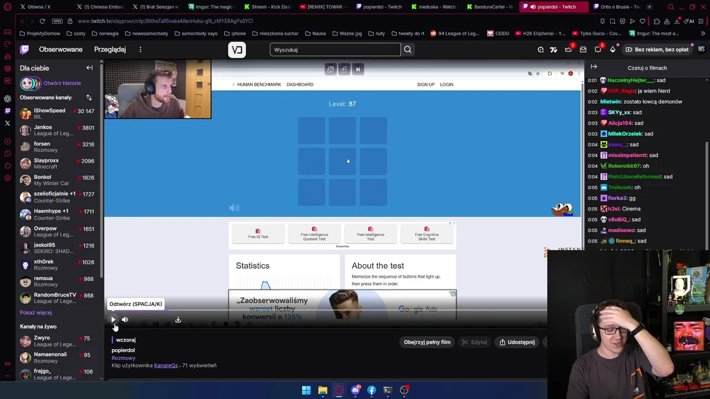Switch to the Stream - Kick Dashboard tab

267,7
